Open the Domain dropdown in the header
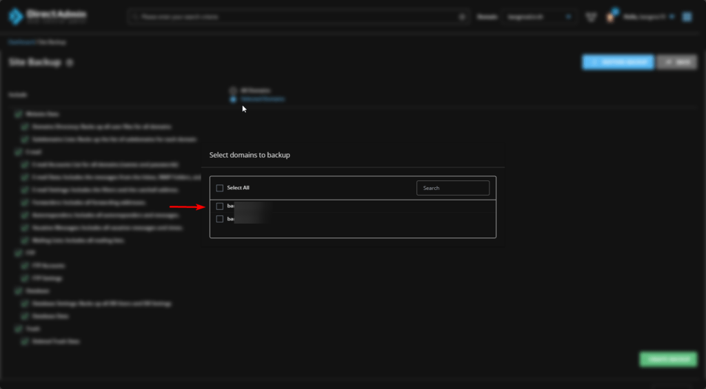Screen dimensions: 706x389 point(540,17)
